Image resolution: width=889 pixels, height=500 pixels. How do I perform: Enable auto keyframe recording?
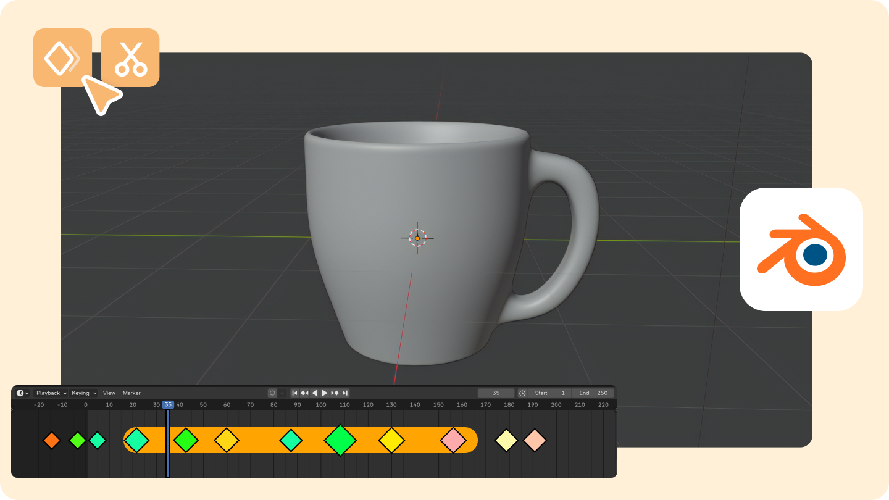click(x=272, y=393)
